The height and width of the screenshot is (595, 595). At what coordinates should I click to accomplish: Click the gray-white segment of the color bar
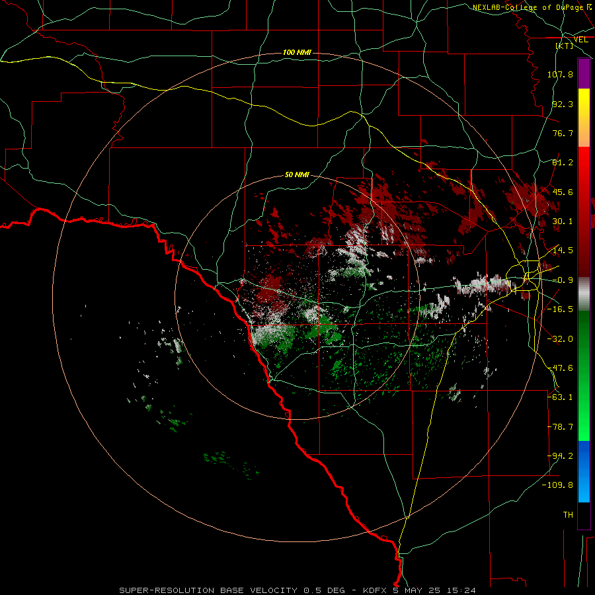coord(584,294)
